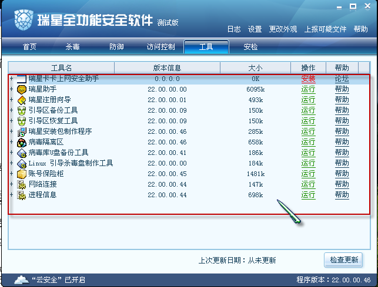Screen dimensions: 378x287
Task: Expand the Linux 引导杀毒盘制作工具 row
Action: point(11,163)
